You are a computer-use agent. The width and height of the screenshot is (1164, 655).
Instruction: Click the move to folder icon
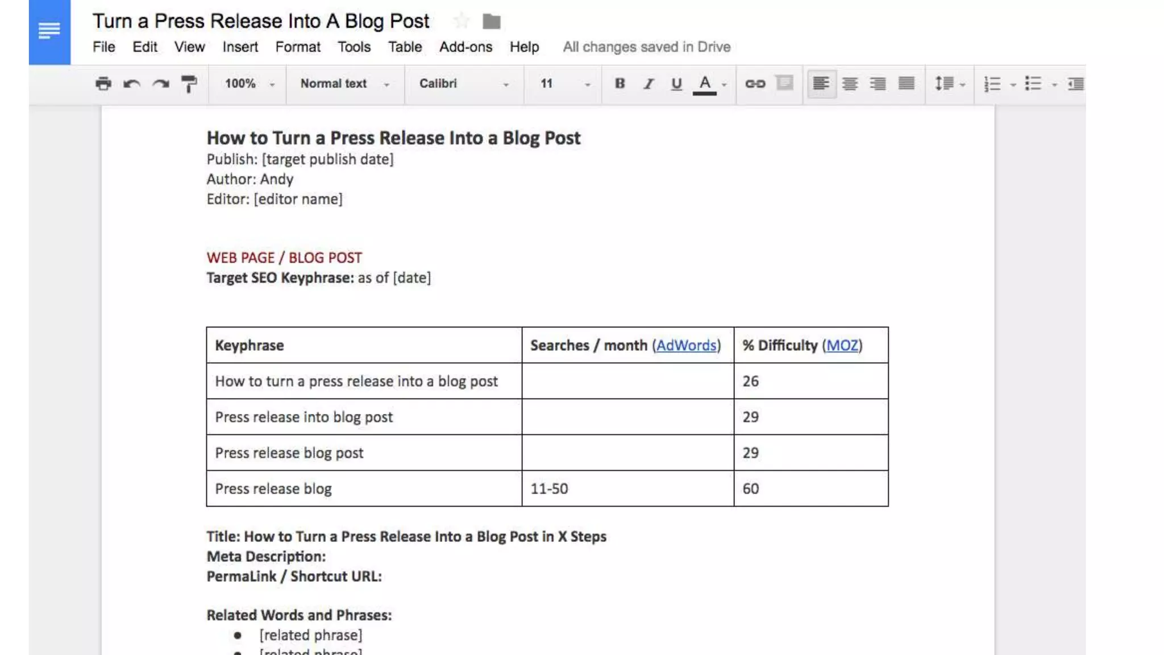491,22
